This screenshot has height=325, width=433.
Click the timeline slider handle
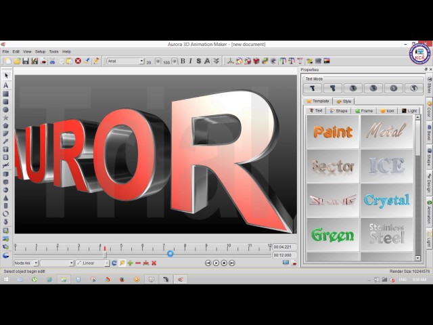105,255
